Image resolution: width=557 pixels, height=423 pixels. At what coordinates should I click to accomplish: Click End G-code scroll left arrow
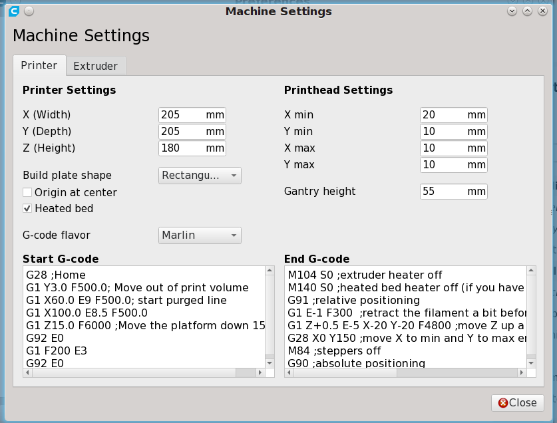[x=289, y=372]
